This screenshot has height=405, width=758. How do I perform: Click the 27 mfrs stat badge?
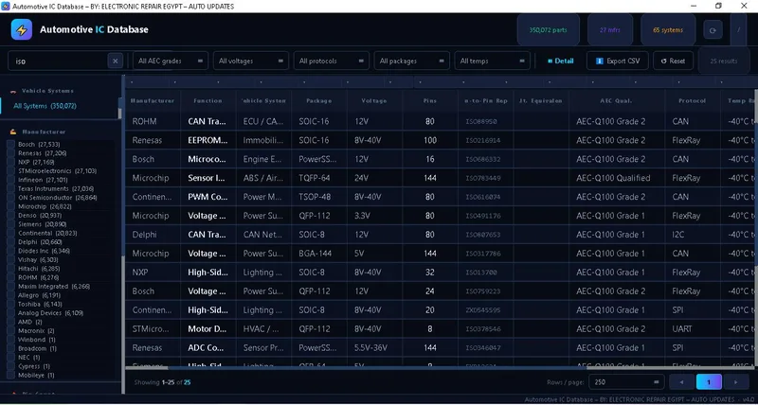click(x=610, y=30)
